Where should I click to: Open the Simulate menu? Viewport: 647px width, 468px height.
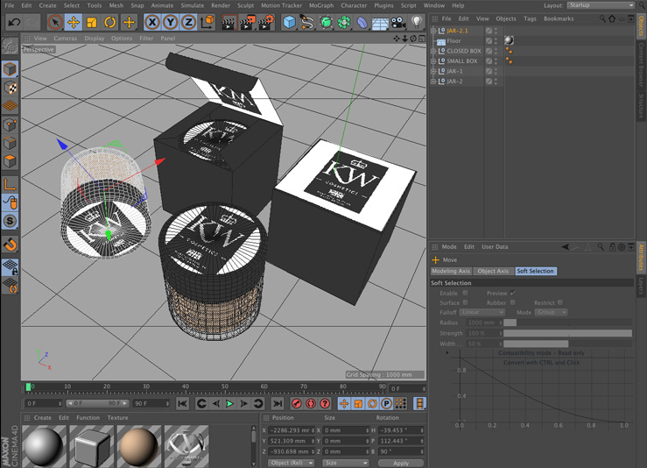tap(193, 5)
